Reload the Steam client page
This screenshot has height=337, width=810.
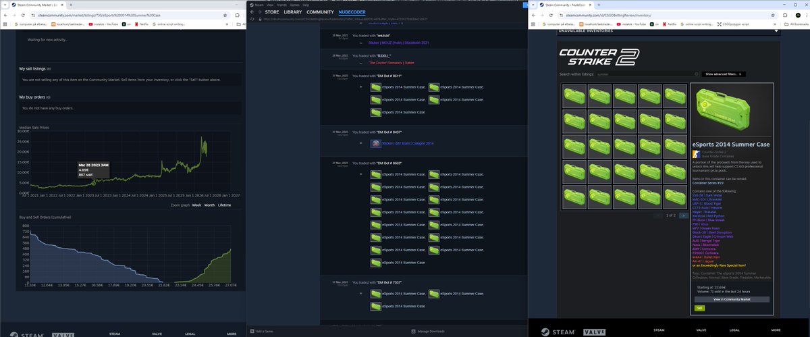pos(252,20)
